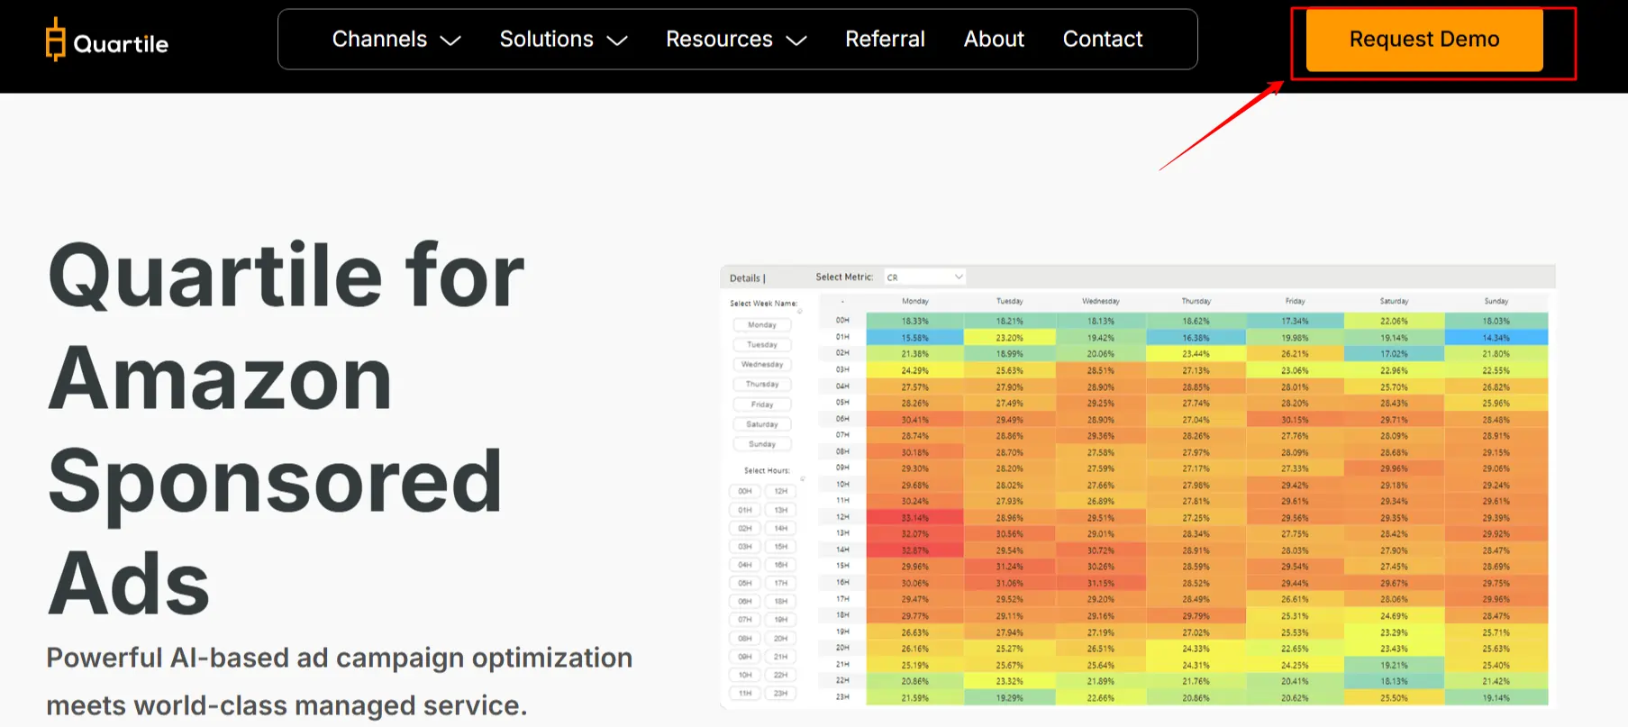Viewport: 1628px width, 727px height.
Task: Open the Referral page
Action: (885, 40)
